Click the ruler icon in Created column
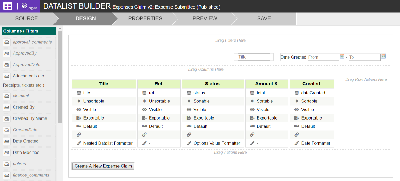This screenshot has height=181, width=400. pos(297,126)
